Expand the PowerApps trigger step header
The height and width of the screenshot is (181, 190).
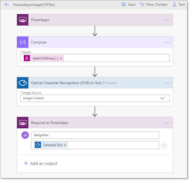point(95,20)
